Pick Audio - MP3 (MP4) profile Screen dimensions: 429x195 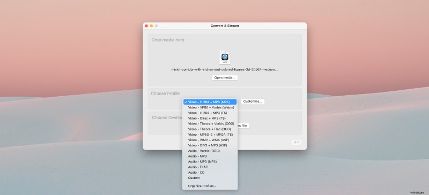pyautogui.click(x=210, y=162)
